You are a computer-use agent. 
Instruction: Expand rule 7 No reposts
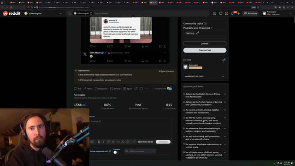click(225, 144)
